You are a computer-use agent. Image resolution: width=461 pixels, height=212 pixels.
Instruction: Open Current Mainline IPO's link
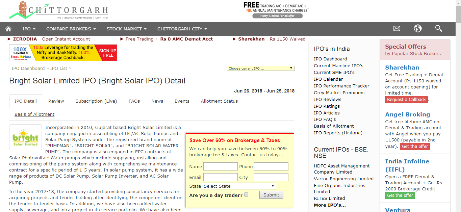338,66
